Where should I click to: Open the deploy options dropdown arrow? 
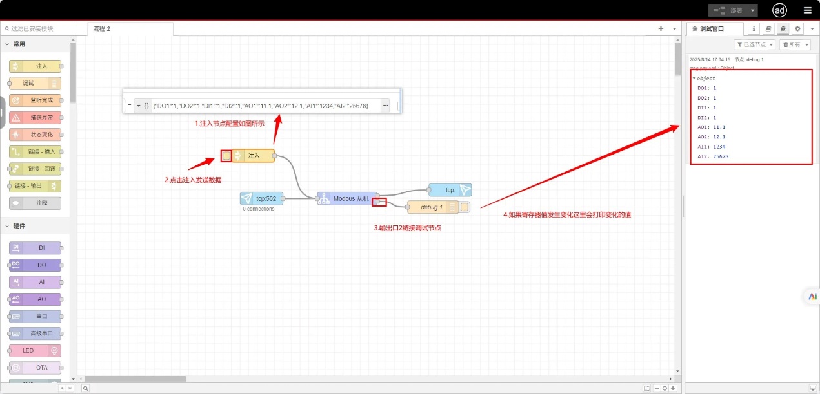point(752,10)
